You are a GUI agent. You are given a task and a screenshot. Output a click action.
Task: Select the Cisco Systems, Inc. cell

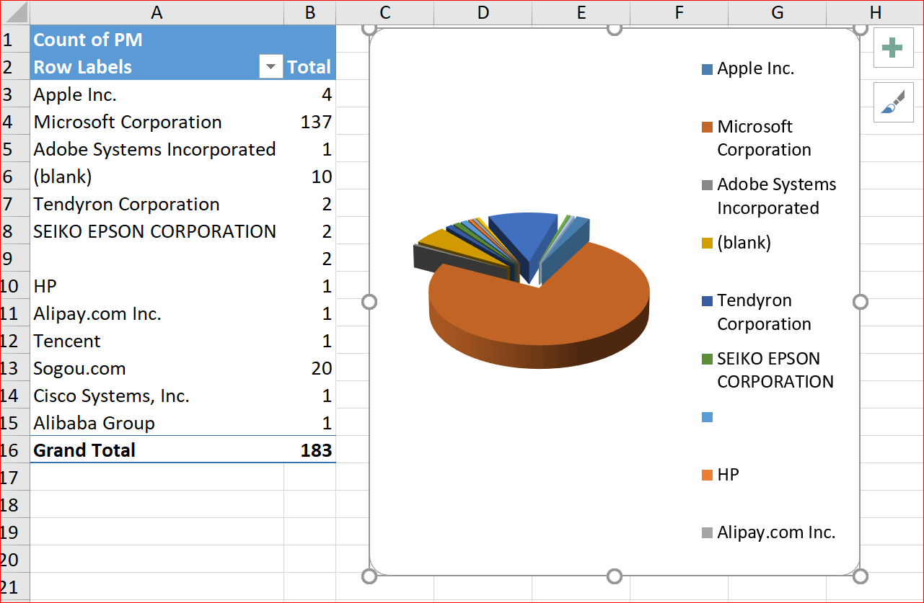click(157, 396)
